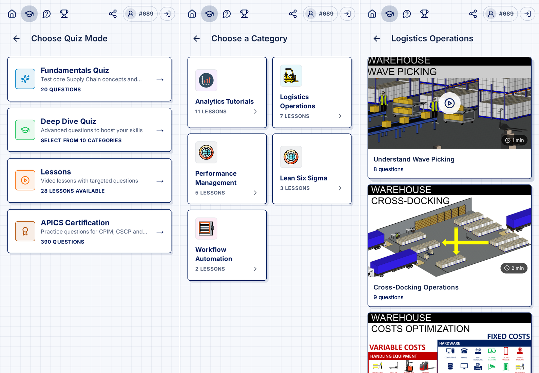The image size is (539, 373).
Task: Go back from Choose Quiz Mode
Action: [x=16, y=39]
